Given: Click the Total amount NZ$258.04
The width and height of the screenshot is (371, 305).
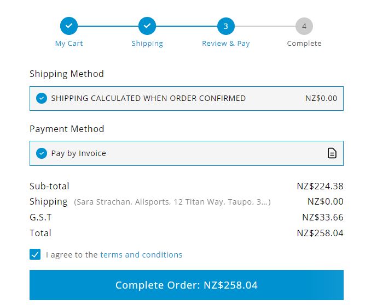Looking at the screenshot, I should click(x=320, y=233).
